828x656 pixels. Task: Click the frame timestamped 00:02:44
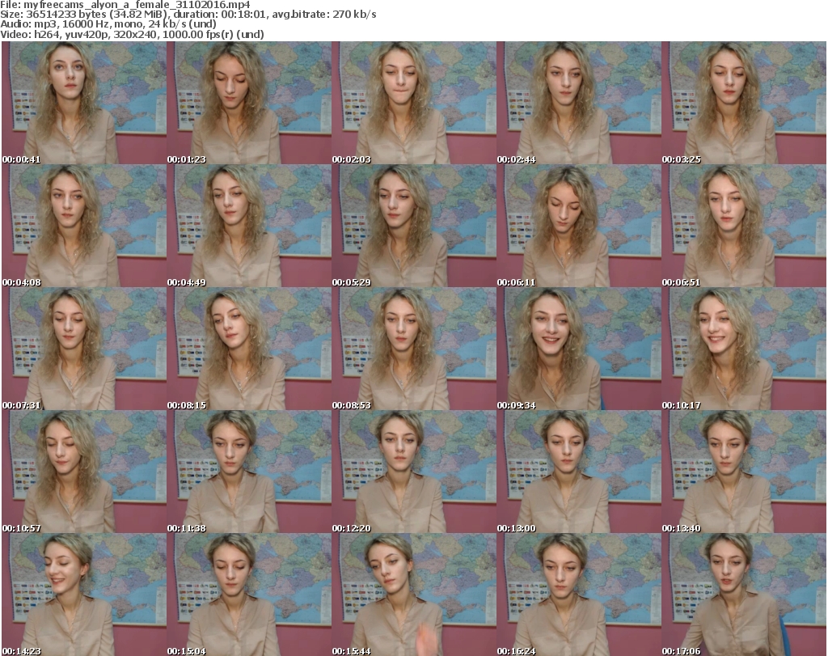tap(579, 103)
